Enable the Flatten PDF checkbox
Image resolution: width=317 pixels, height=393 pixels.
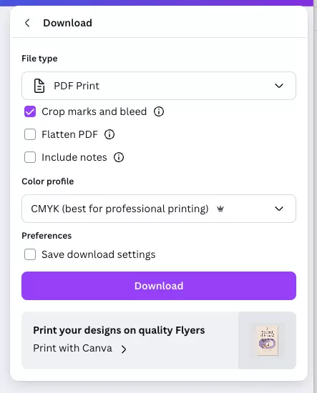coord(30,134)
